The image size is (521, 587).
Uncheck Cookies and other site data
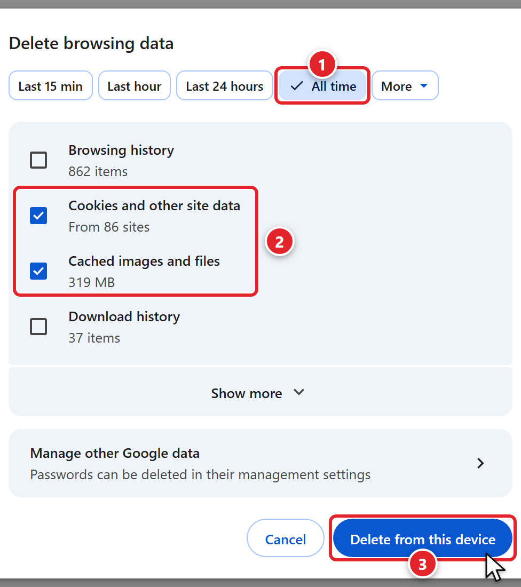pyautogui.click(x=38, y=215)
